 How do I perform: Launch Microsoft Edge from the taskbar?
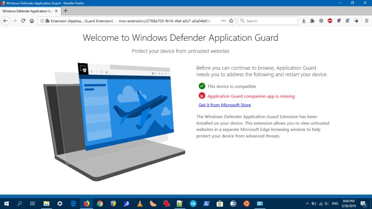(x=73, y=203)
